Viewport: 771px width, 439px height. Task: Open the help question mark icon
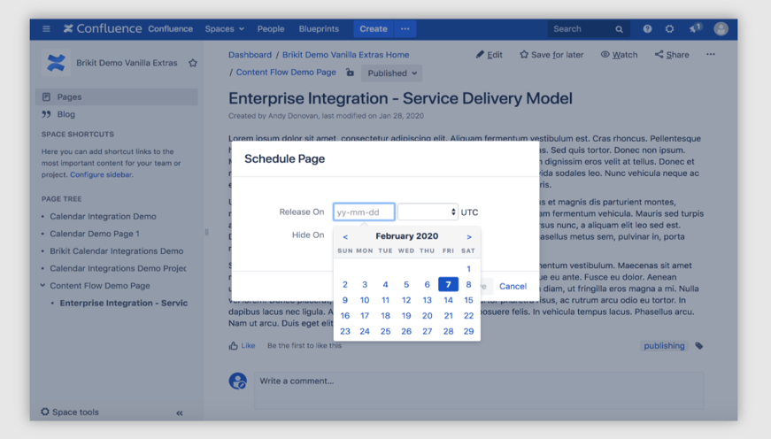click(x=647, y=29)
